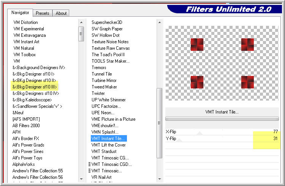Select VM Toolbox category
Image resolution: width=285 pixels, height=186 pixels.
click(x=24, y=55)
